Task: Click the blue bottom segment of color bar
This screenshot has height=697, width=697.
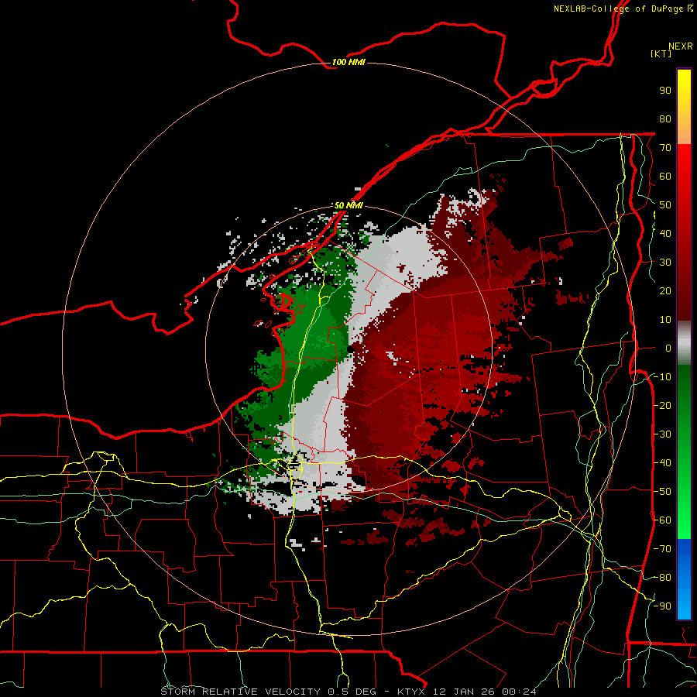Action: coord(684,579)
